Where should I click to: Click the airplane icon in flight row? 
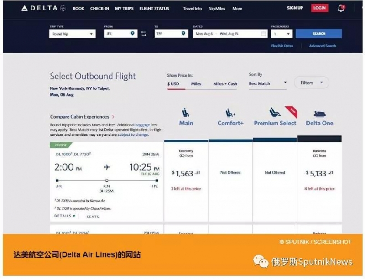(x=107, y=167)
